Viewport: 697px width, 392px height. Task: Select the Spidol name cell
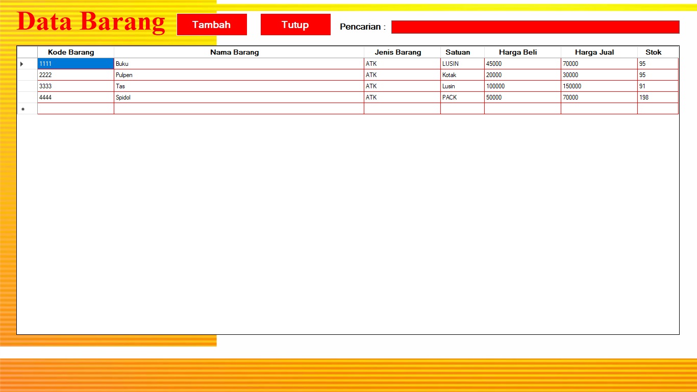[x=239, y=97]
